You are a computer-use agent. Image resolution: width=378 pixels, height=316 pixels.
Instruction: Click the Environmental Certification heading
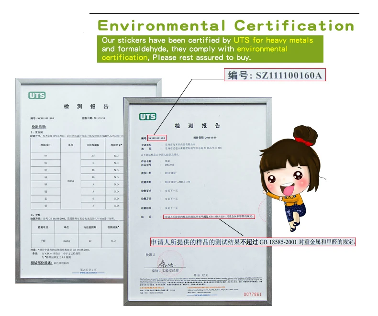(x=226, y=25)
